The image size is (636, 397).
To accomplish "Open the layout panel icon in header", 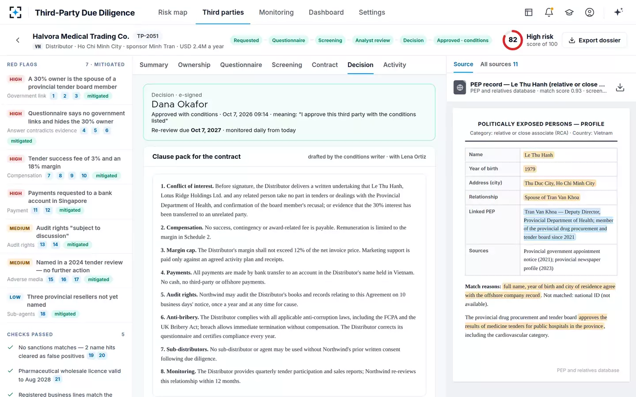I will (x=529, y=12).
